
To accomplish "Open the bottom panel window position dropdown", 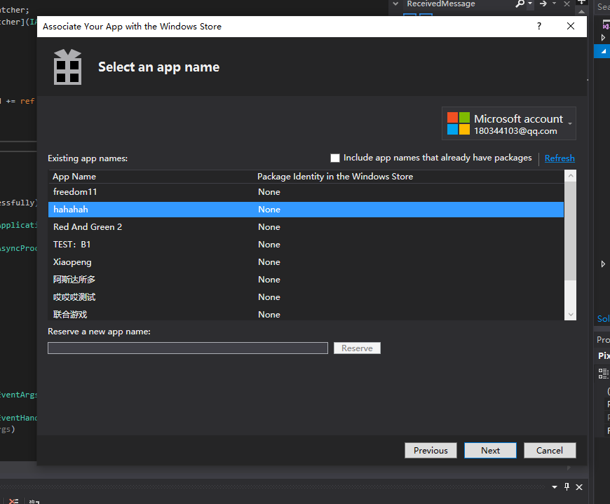I will pos(554,486).
